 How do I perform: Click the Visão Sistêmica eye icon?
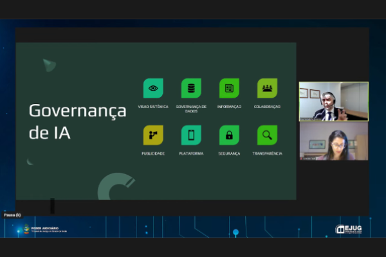point(153,88)
